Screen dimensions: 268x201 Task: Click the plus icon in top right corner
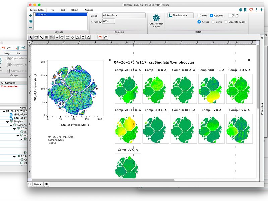point(262,10)
